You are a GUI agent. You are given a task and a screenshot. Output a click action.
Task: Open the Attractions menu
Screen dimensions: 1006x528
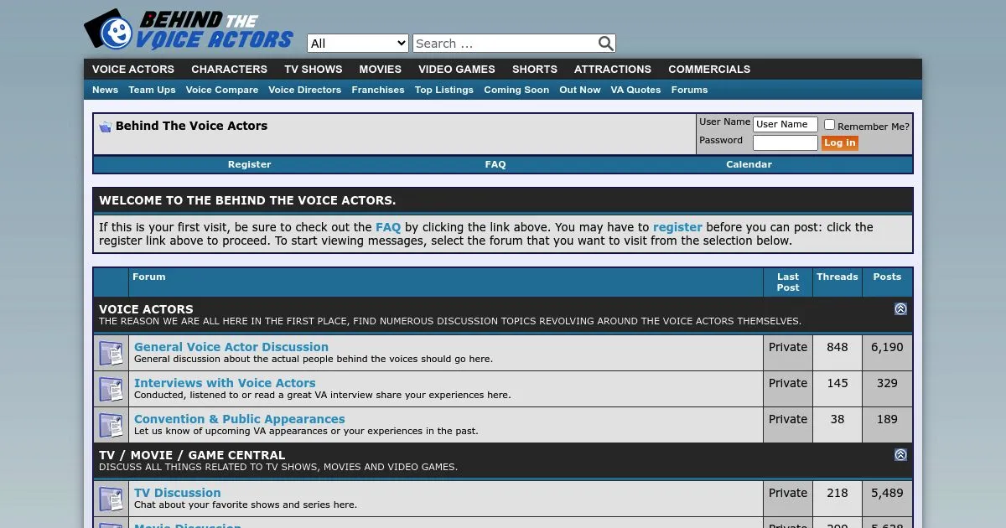613,70
